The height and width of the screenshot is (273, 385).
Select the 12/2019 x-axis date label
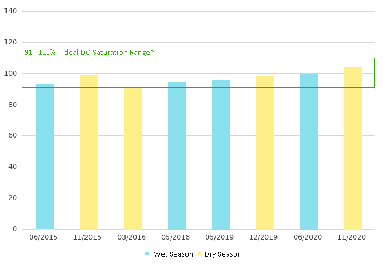click(264, 237)
